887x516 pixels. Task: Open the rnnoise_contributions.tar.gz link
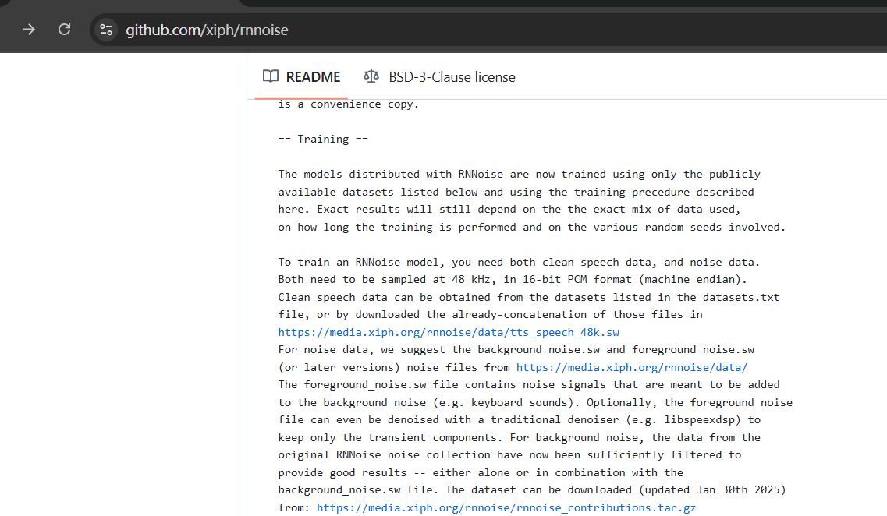(x=506, y=507)
